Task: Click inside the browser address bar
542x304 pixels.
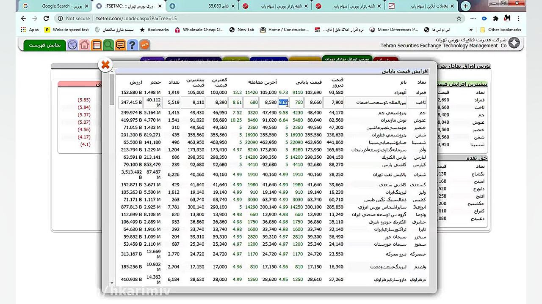Action: coord(169,18)
